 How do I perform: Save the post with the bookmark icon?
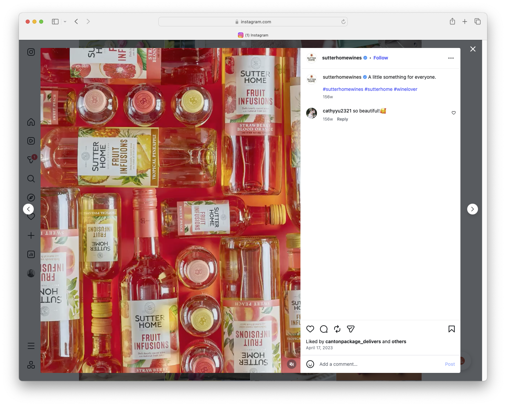point(451,329)
